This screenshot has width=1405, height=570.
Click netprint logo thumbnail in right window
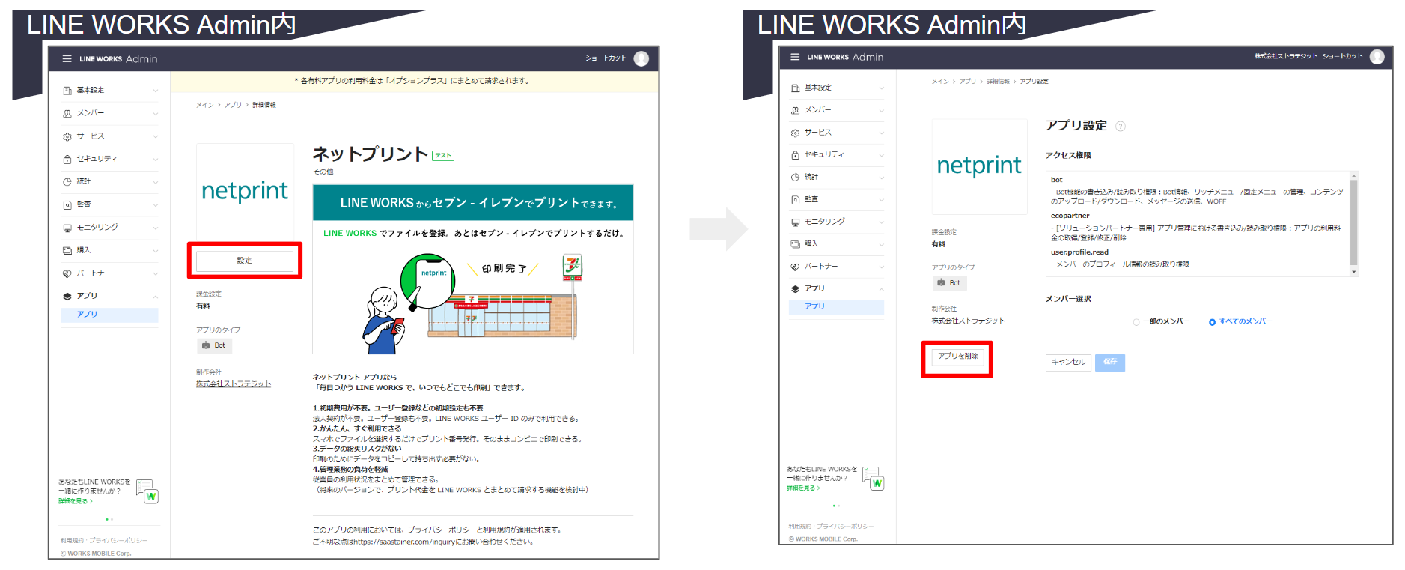(x=979, y=166)
